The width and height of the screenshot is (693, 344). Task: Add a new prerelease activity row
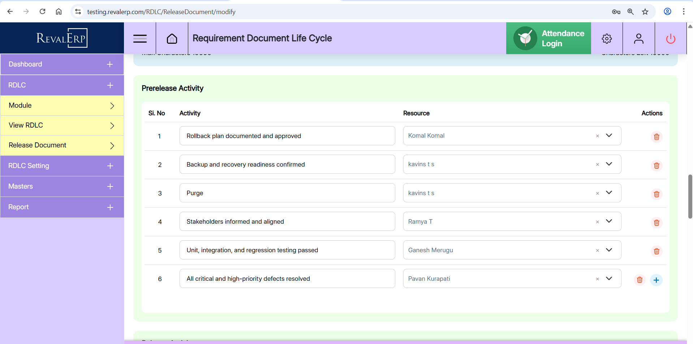656,280
